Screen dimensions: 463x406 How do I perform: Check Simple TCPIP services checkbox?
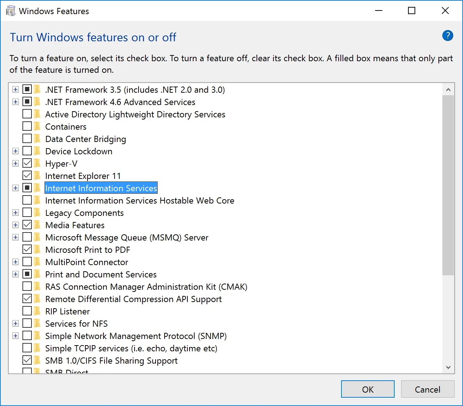click(27, 348)
